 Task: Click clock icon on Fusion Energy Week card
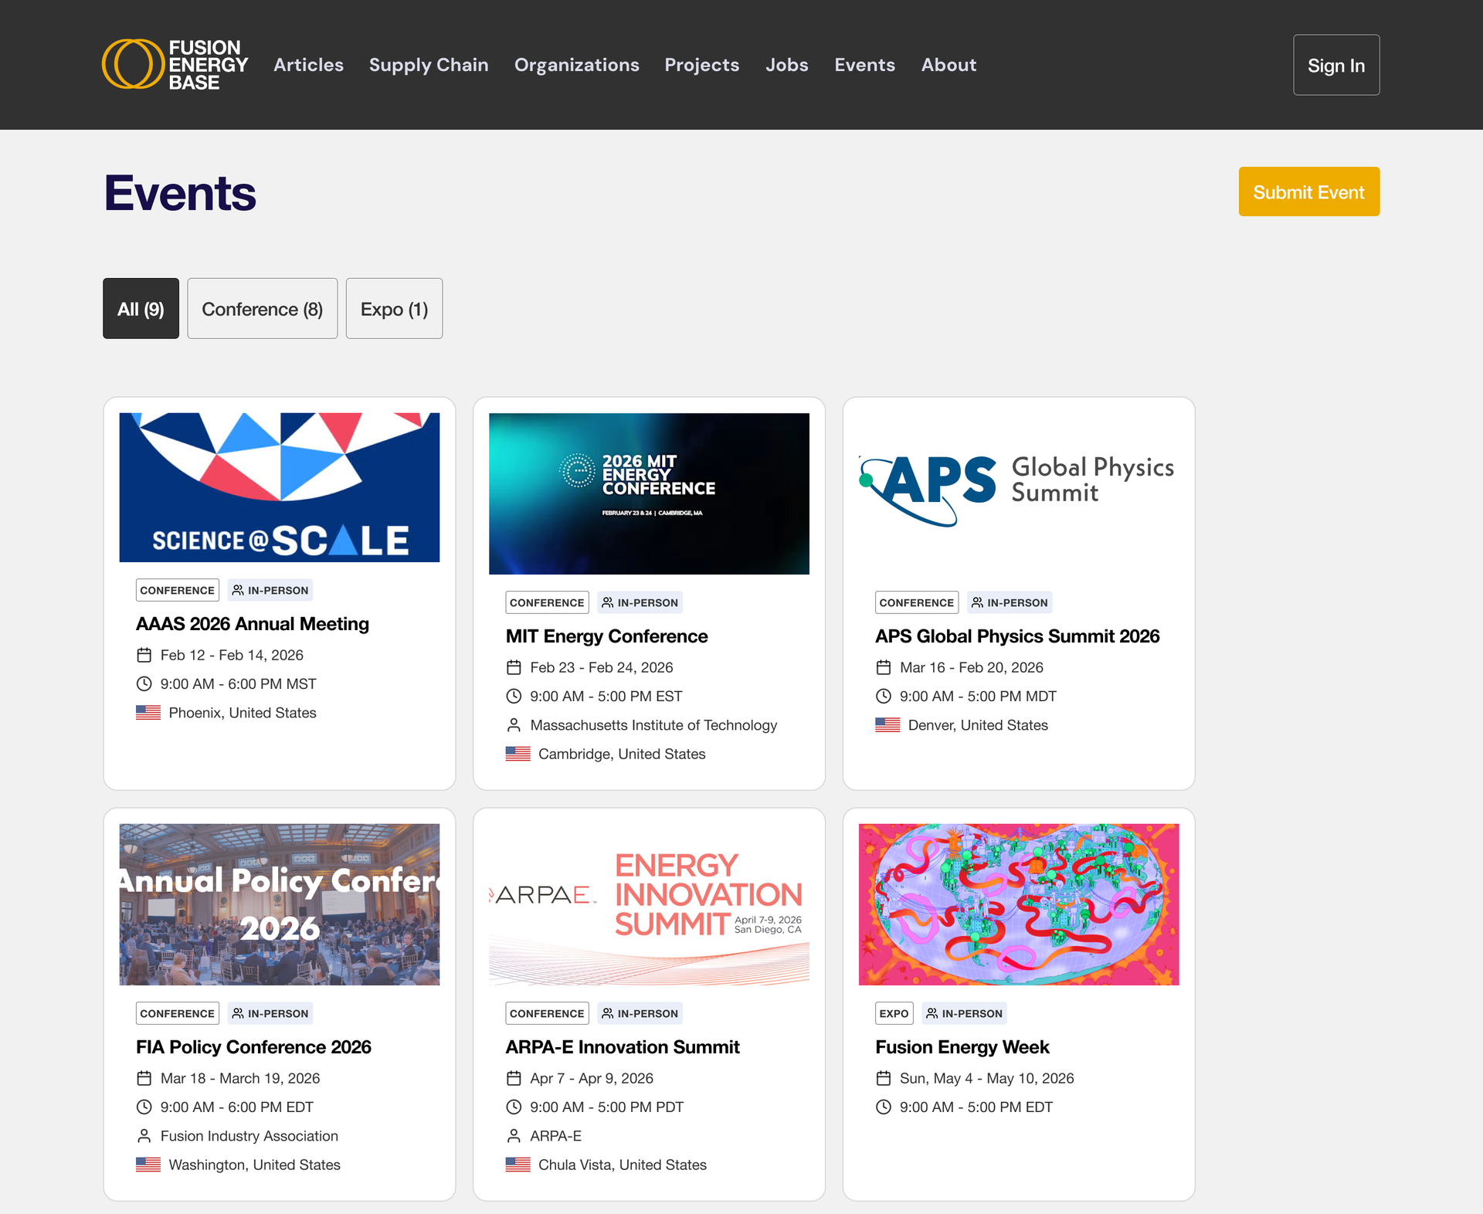(884, 1107)
